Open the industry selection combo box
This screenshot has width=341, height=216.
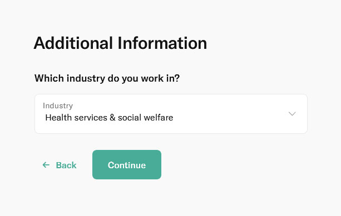171,114
